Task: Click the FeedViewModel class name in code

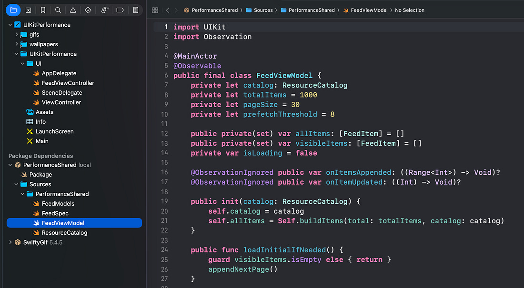Action: (284, 76)
